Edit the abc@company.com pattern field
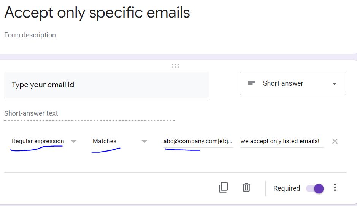This screenshot has width=357, height=206. click(198, 141)
